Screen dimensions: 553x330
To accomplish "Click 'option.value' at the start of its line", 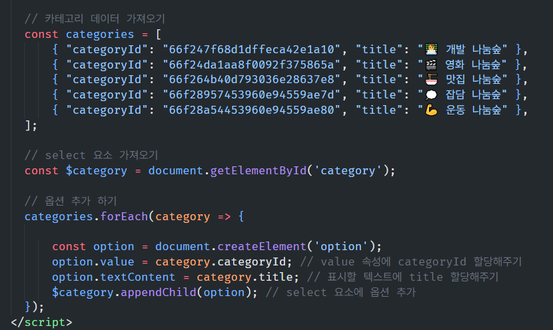I will (x=93, y=262).
